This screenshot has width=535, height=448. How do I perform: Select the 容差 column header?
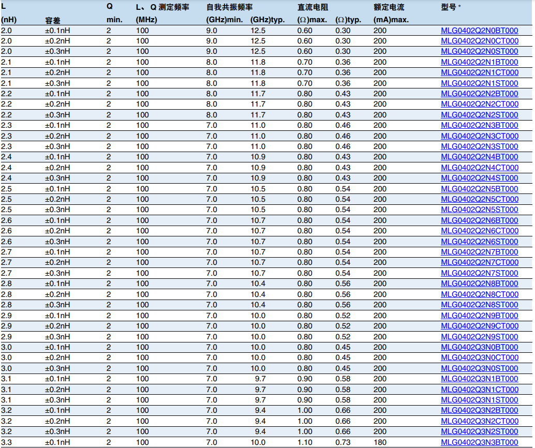(53, 21)
